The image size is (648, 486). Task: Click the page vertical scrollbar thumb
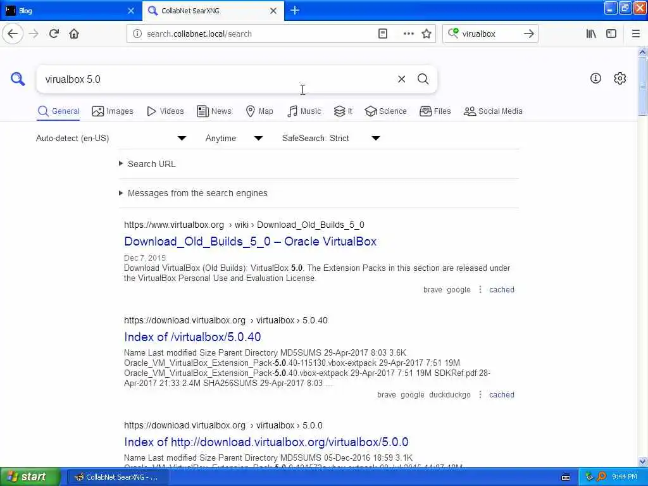tap(642, 87)
